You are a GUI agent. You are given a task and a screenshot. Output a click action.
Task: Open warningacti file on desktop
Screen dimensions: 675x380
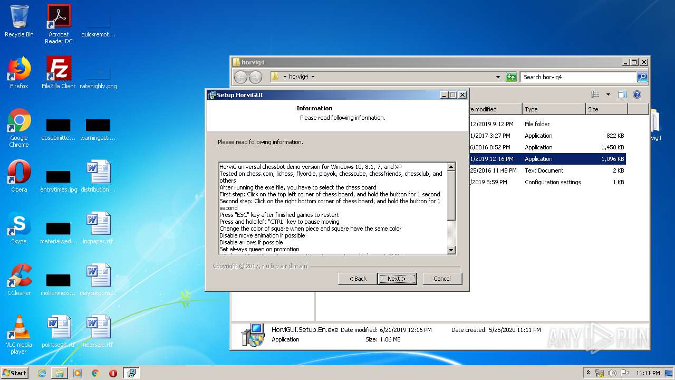point(98,130)
